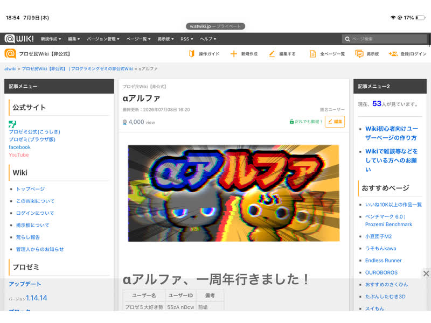The width and height of the screenshot is (431, 323).
Task: Click the atwiki breadcrumb link
Action: coord(10,69)
